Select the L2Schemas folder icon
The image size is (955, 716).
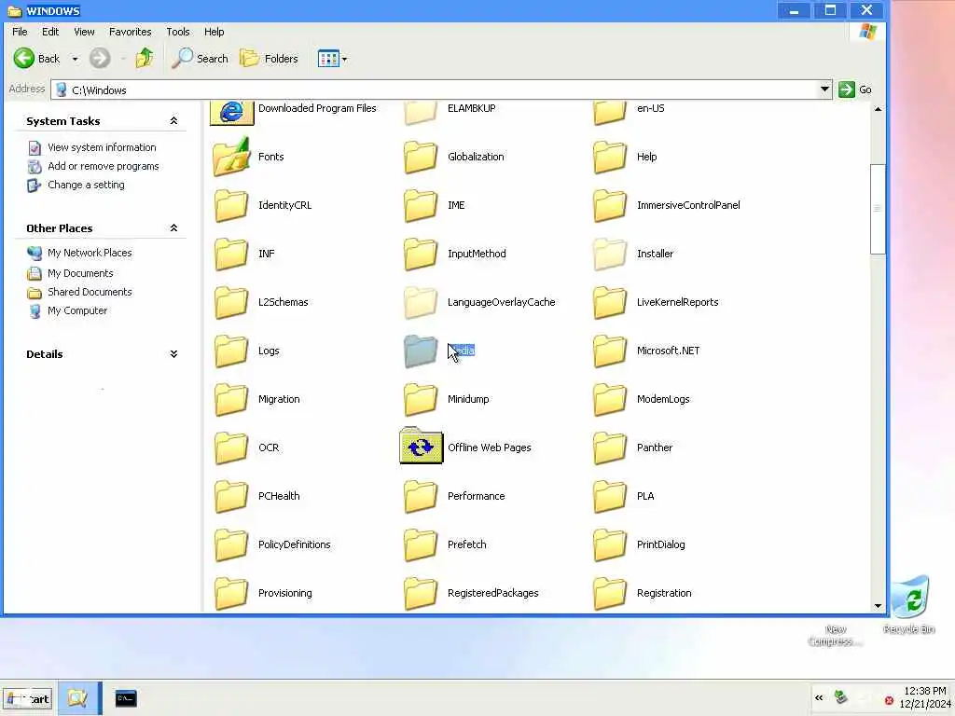click(x=231, y=302)
